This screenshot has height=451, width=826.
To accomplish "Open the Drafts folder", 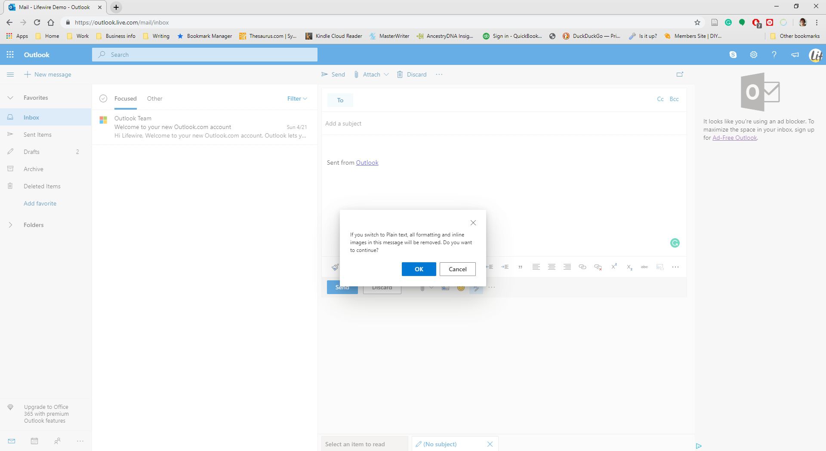I will click(x=46, y=152).
